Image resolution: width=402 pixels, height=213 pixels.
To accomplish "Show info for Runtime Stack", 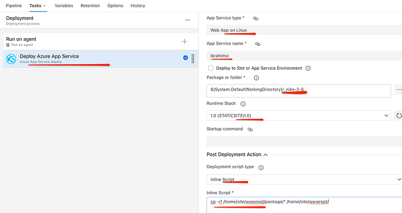I will click(x=243, y=104).
